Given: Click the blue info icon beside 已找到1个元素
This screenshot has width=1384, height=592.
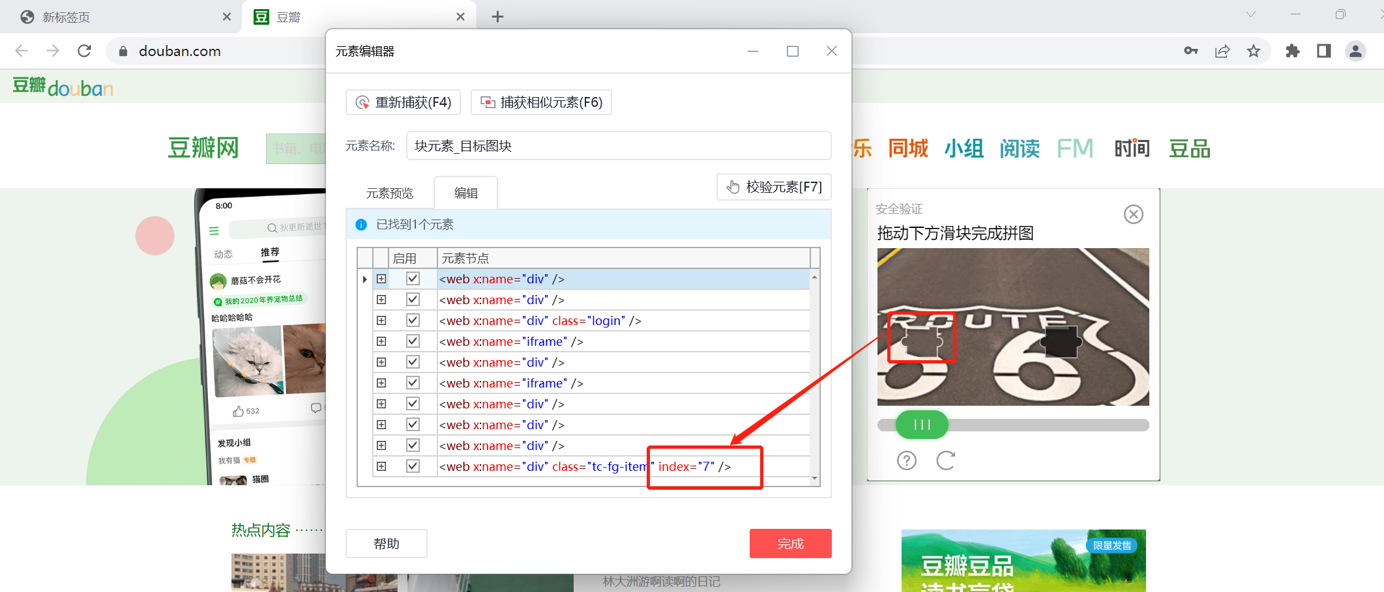Looking at the screenshot, I should [x=361, y=225].
